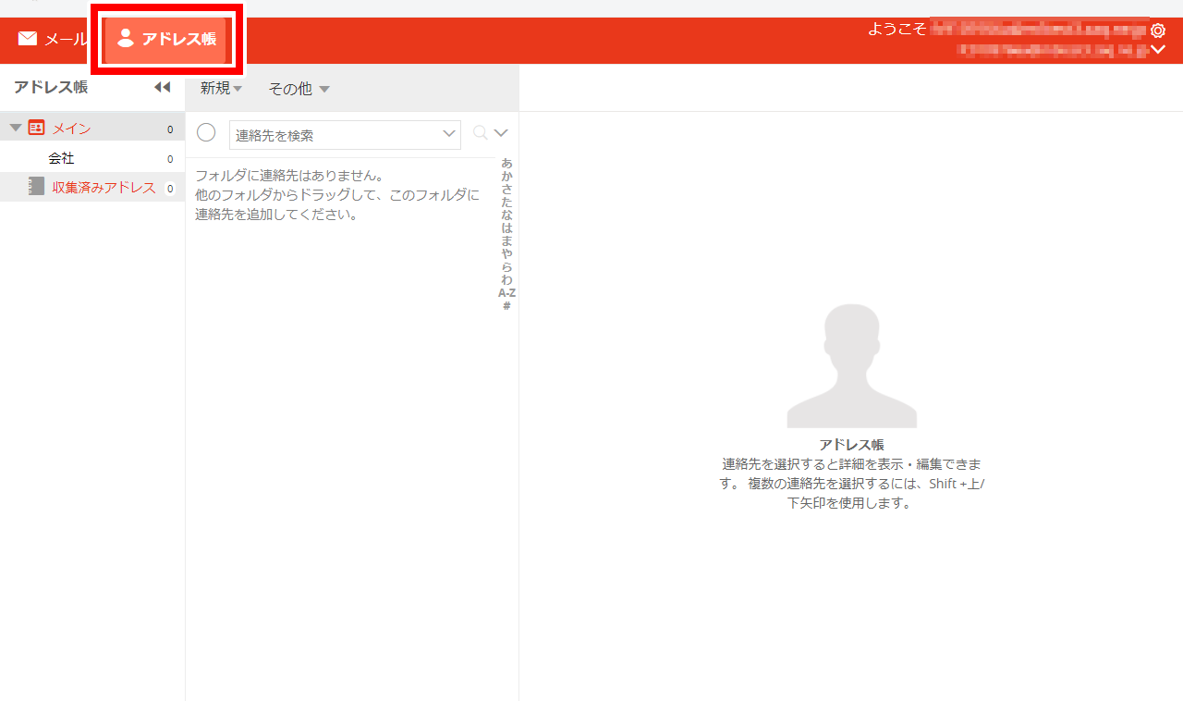Select the 会社 subfolder
The image size is (1183, 701).
(92, 158)
